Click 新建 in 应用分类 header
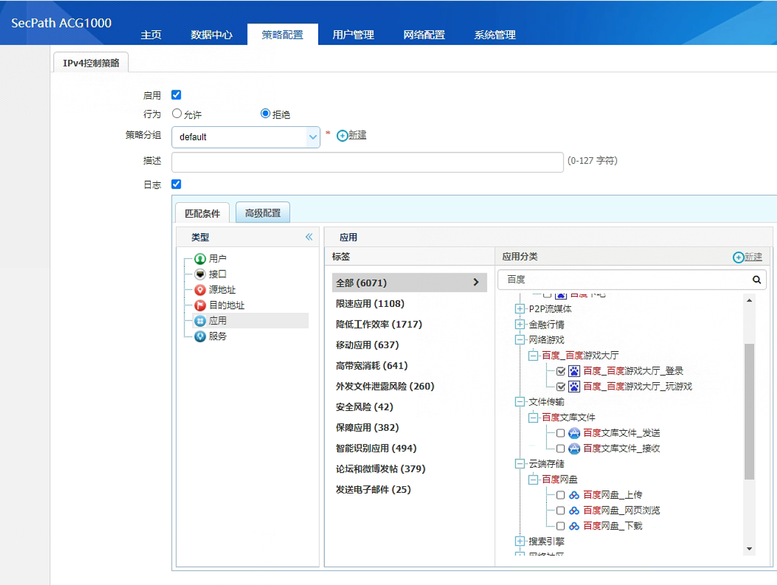This screenshot has height=585, width=777. coord(748,257)
